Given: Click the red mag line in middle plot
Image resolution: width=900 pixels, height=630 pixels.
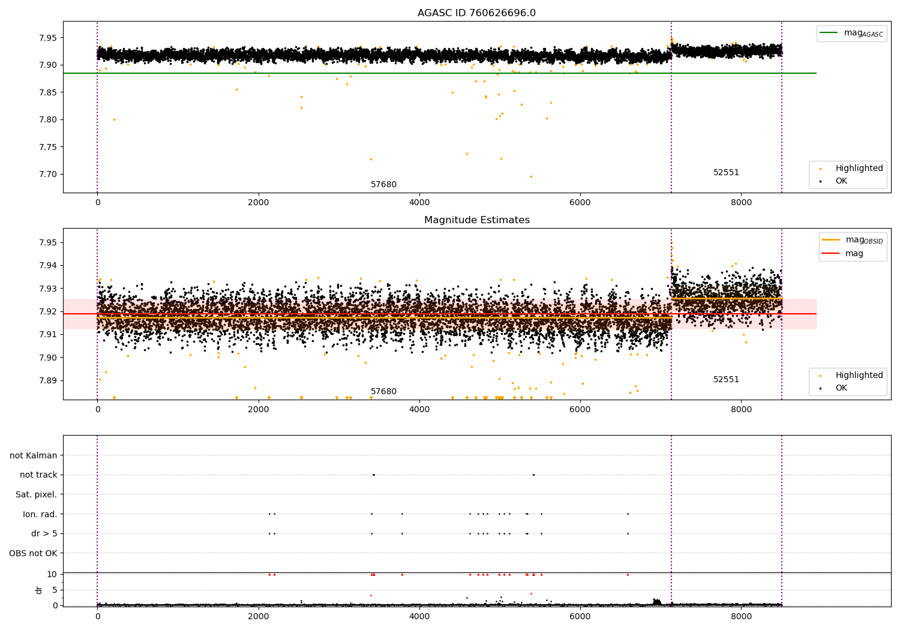Looking at the screenshot, I should (x=439, y=314).
